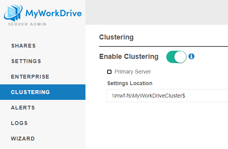
Task: Click the white knob of the clustering switch
Action: [180, 57]
